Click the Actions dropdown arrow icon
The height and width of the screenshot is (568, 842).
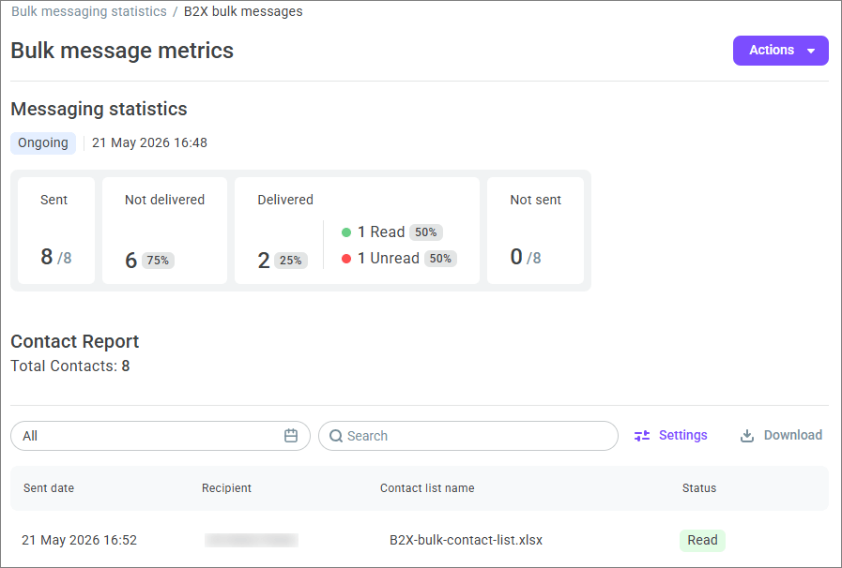(x=811, y=51)
